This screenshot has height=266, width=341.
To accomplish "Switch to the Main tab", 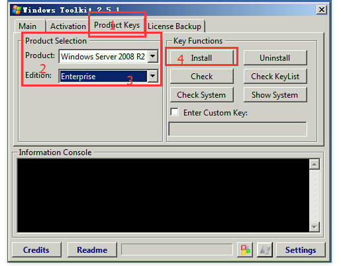I will (27, 26).
